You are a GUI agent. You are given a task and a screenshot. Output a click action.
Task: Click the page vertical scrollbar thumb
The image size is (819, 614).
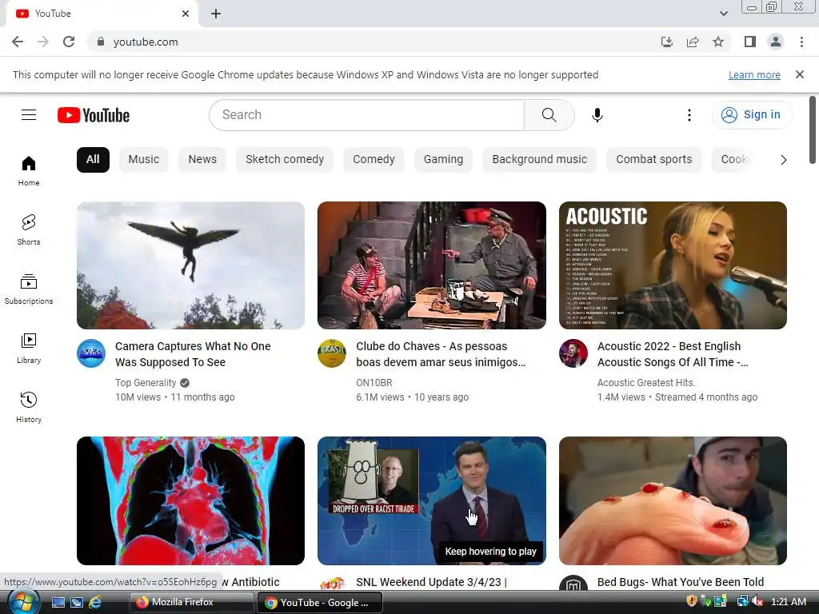813,130
